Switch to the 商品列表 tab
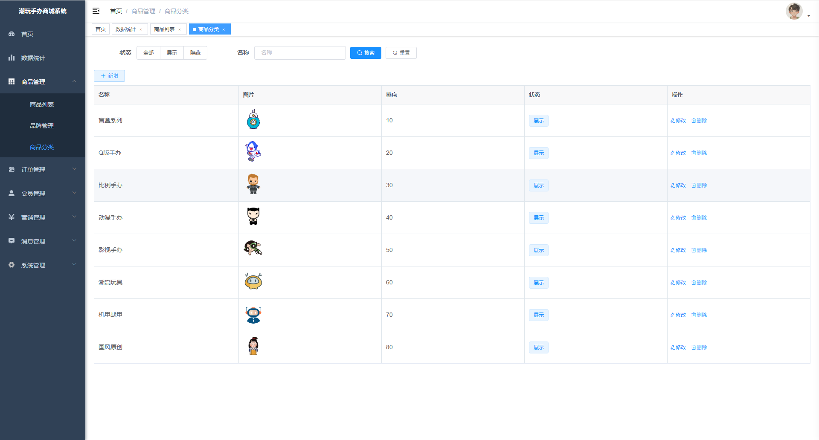This screenshot has width=819, height=440. coord(165,29)
